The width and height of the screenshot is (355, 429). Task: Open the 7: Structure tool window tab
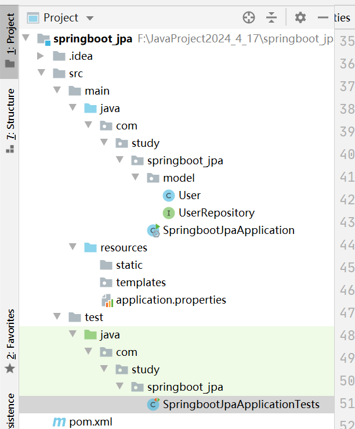(10, 120)
